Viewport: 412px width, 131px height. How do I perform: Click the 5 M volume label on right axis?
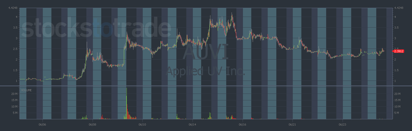pyautogui.click(x=397, y=113)
